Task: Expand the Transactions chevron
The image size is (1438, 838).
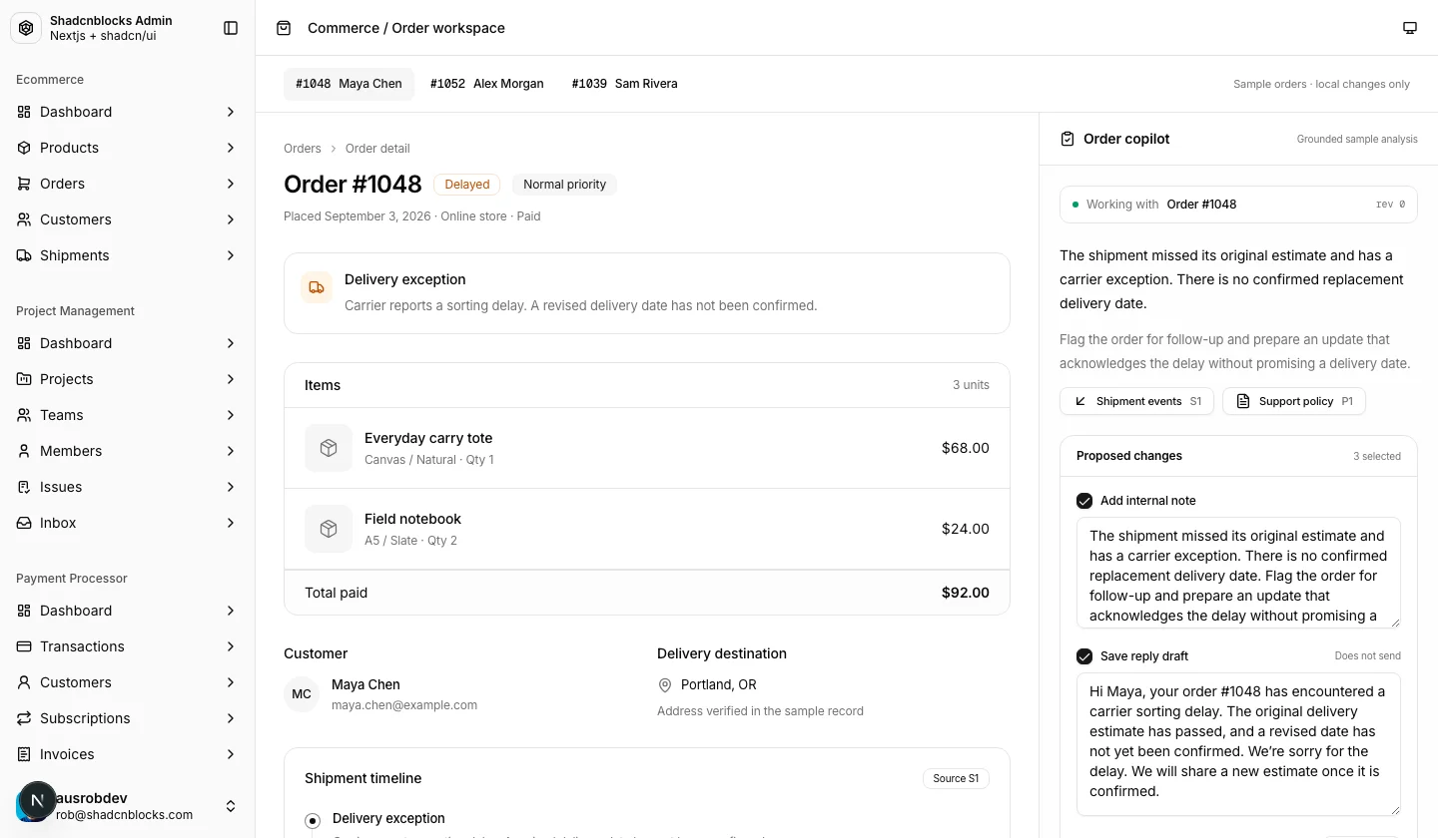Action: (x=231, y=646)
